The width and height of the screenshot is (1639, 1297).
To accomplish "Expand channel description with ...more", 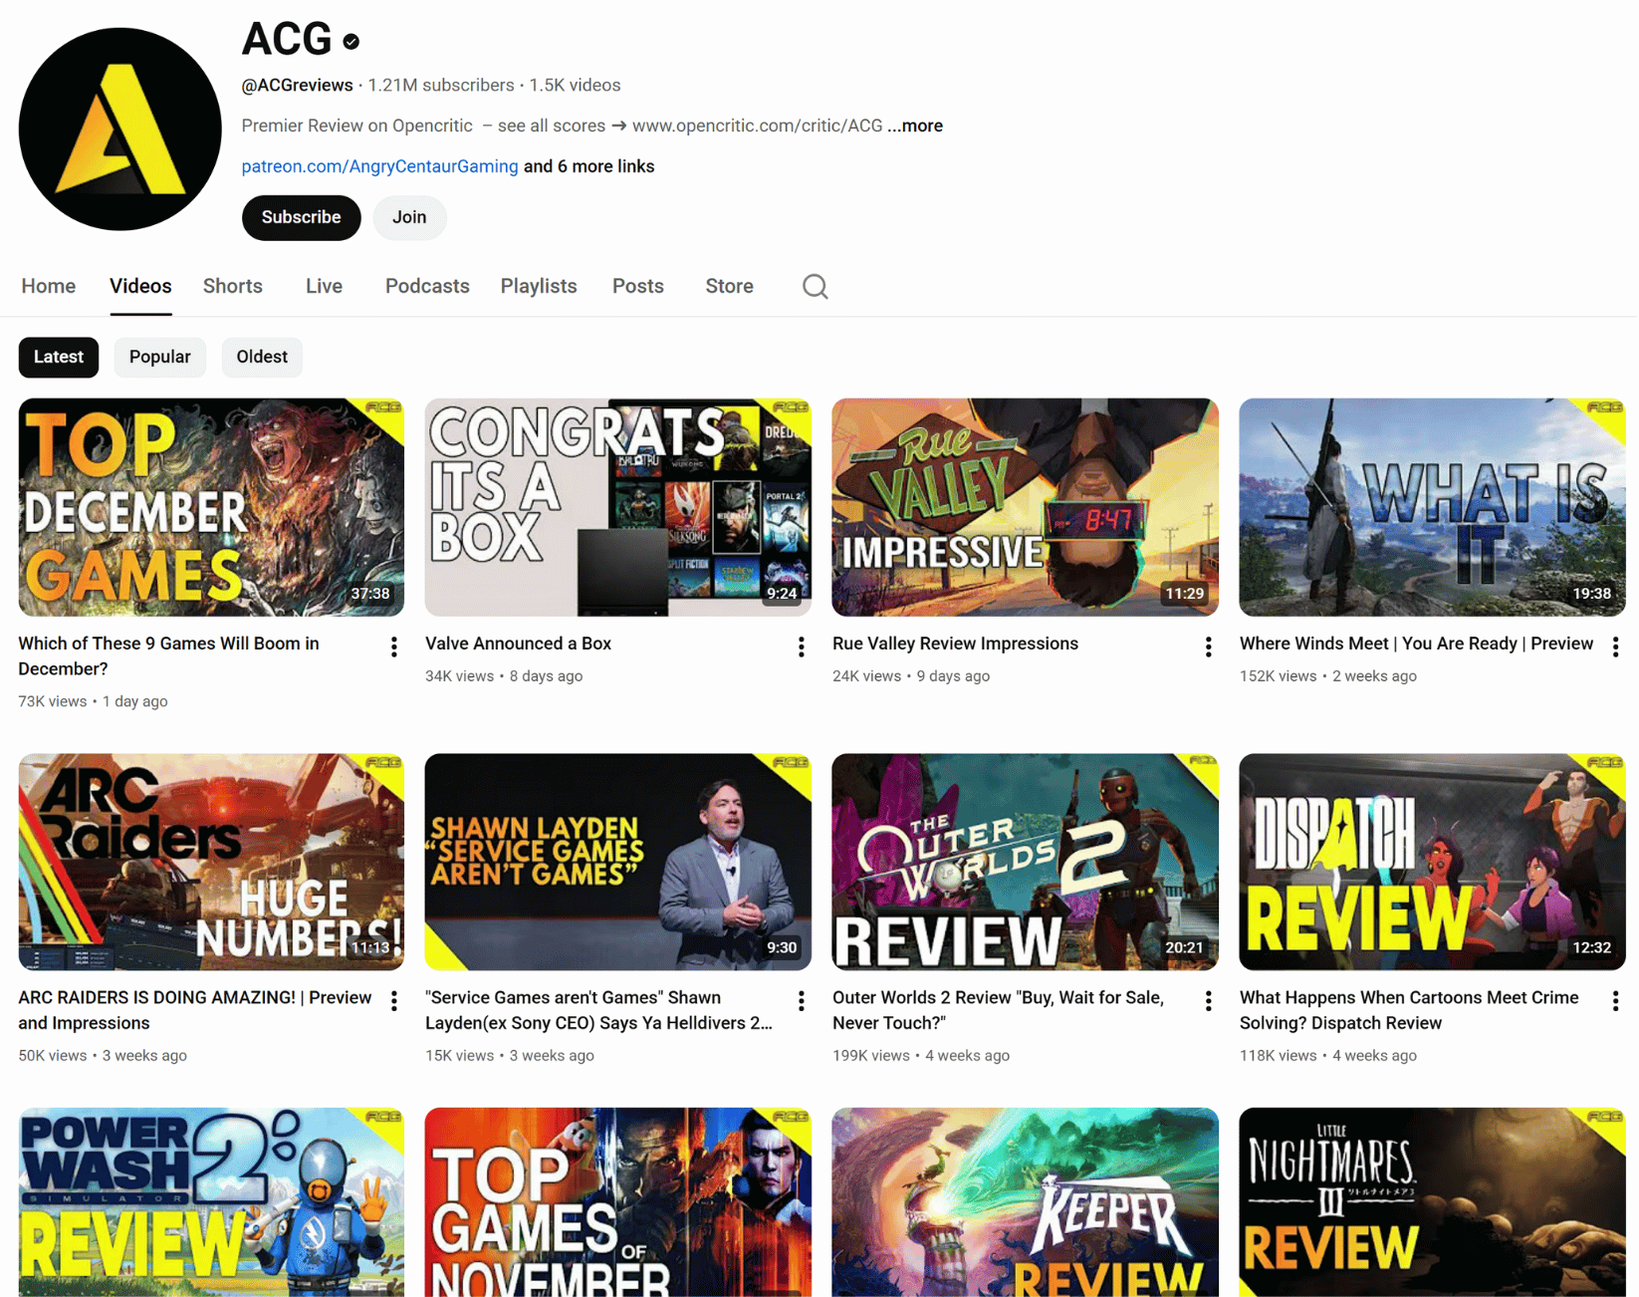I will (915, 127).
